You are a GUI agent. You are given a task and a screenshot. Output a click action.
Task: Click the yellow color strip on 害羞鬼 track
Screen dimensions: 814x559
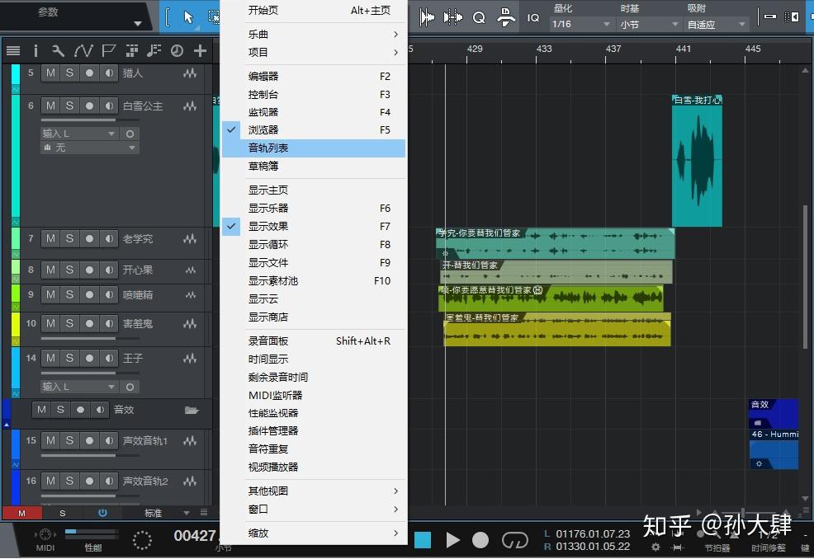(x=14, y=323)
